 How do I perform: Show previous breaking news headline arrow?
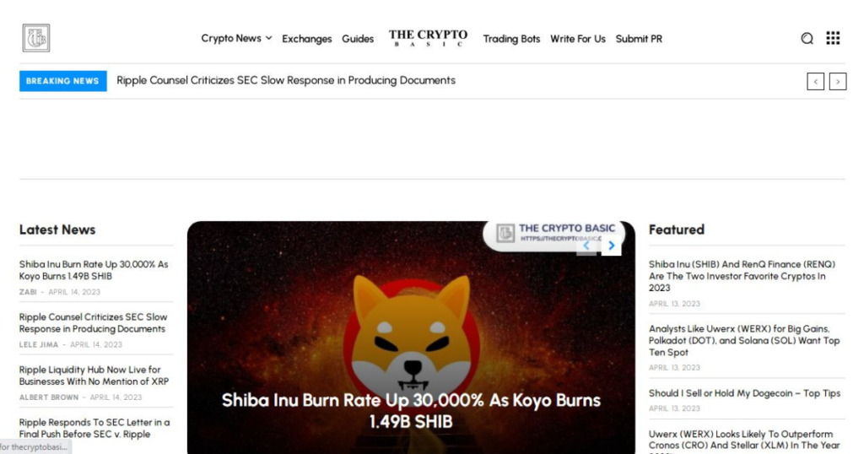point(816,82)
